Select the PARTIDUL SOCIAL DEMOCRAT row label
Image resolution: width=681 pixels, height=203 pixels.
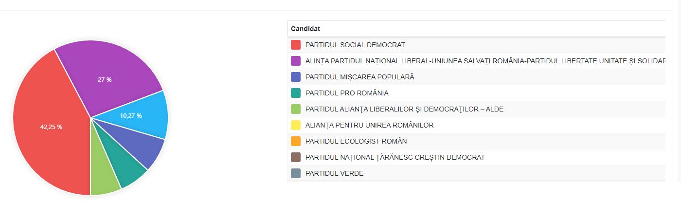pos(355,45)
